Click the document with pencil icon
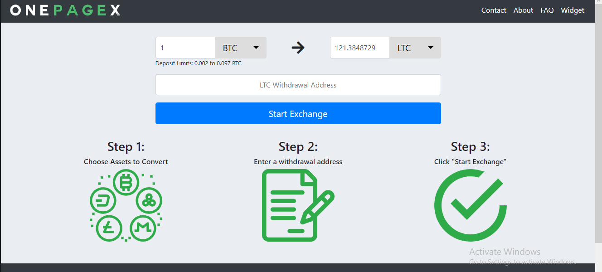This screenshot has width=602, height=272. [298, 205]
